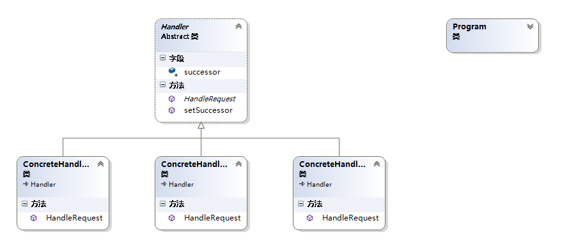Click base type Handler link in right class

pyautogui.click(x=319, y=184)
